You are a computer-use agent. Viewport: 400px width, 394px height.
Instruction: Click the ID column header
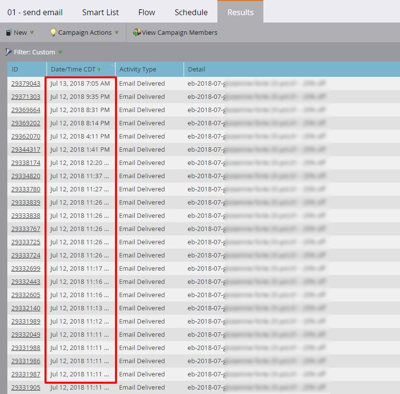coord(27,70)
